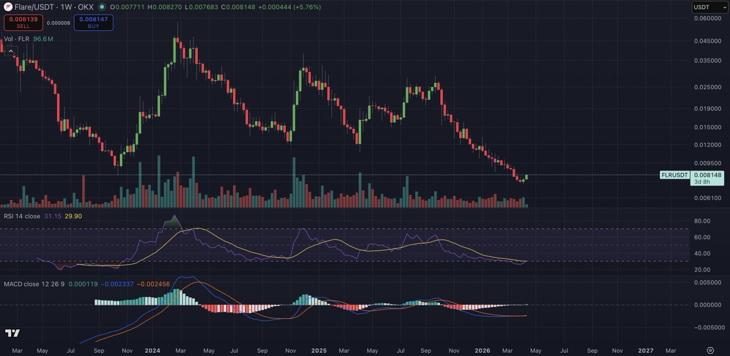The height and width of the screenshot is (356, 730).
Task: Click the 3d 8h candle countdown timer
Action: coord(703,181)
